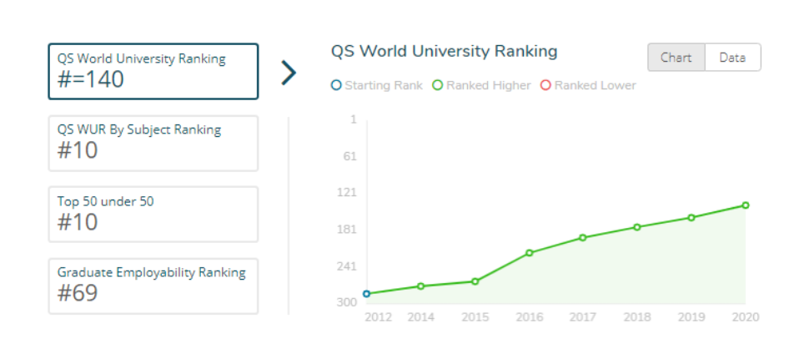Click the QS World University Ranking chart title
The image size is (789, 344).
(x=444, y=51)
